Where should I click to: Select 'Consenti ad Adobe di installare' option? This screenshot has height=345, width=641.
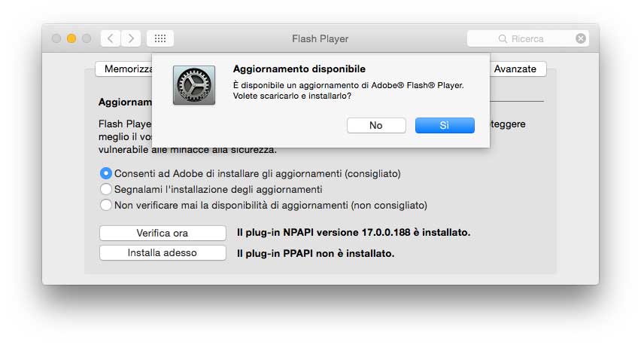pyautogui.click(x=106, y=173)
